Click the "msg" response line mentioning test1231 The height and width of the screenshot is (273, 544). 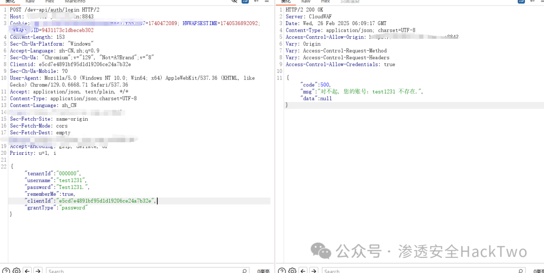pyautogui.click(x=362, y=92)
